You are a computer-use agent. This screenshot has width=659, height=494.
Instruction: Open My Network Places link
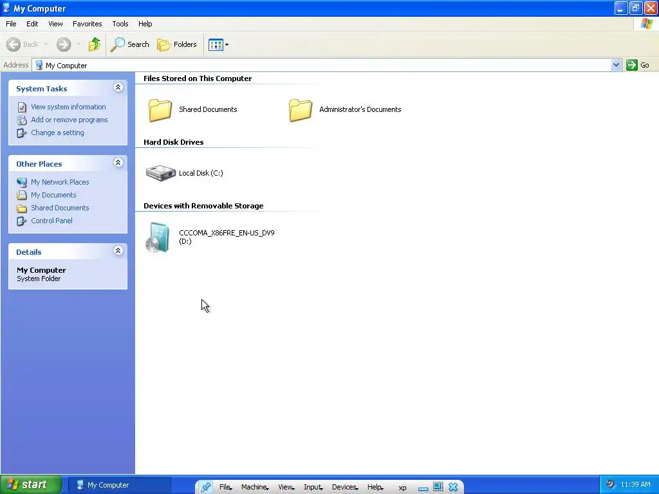(60, 182)
